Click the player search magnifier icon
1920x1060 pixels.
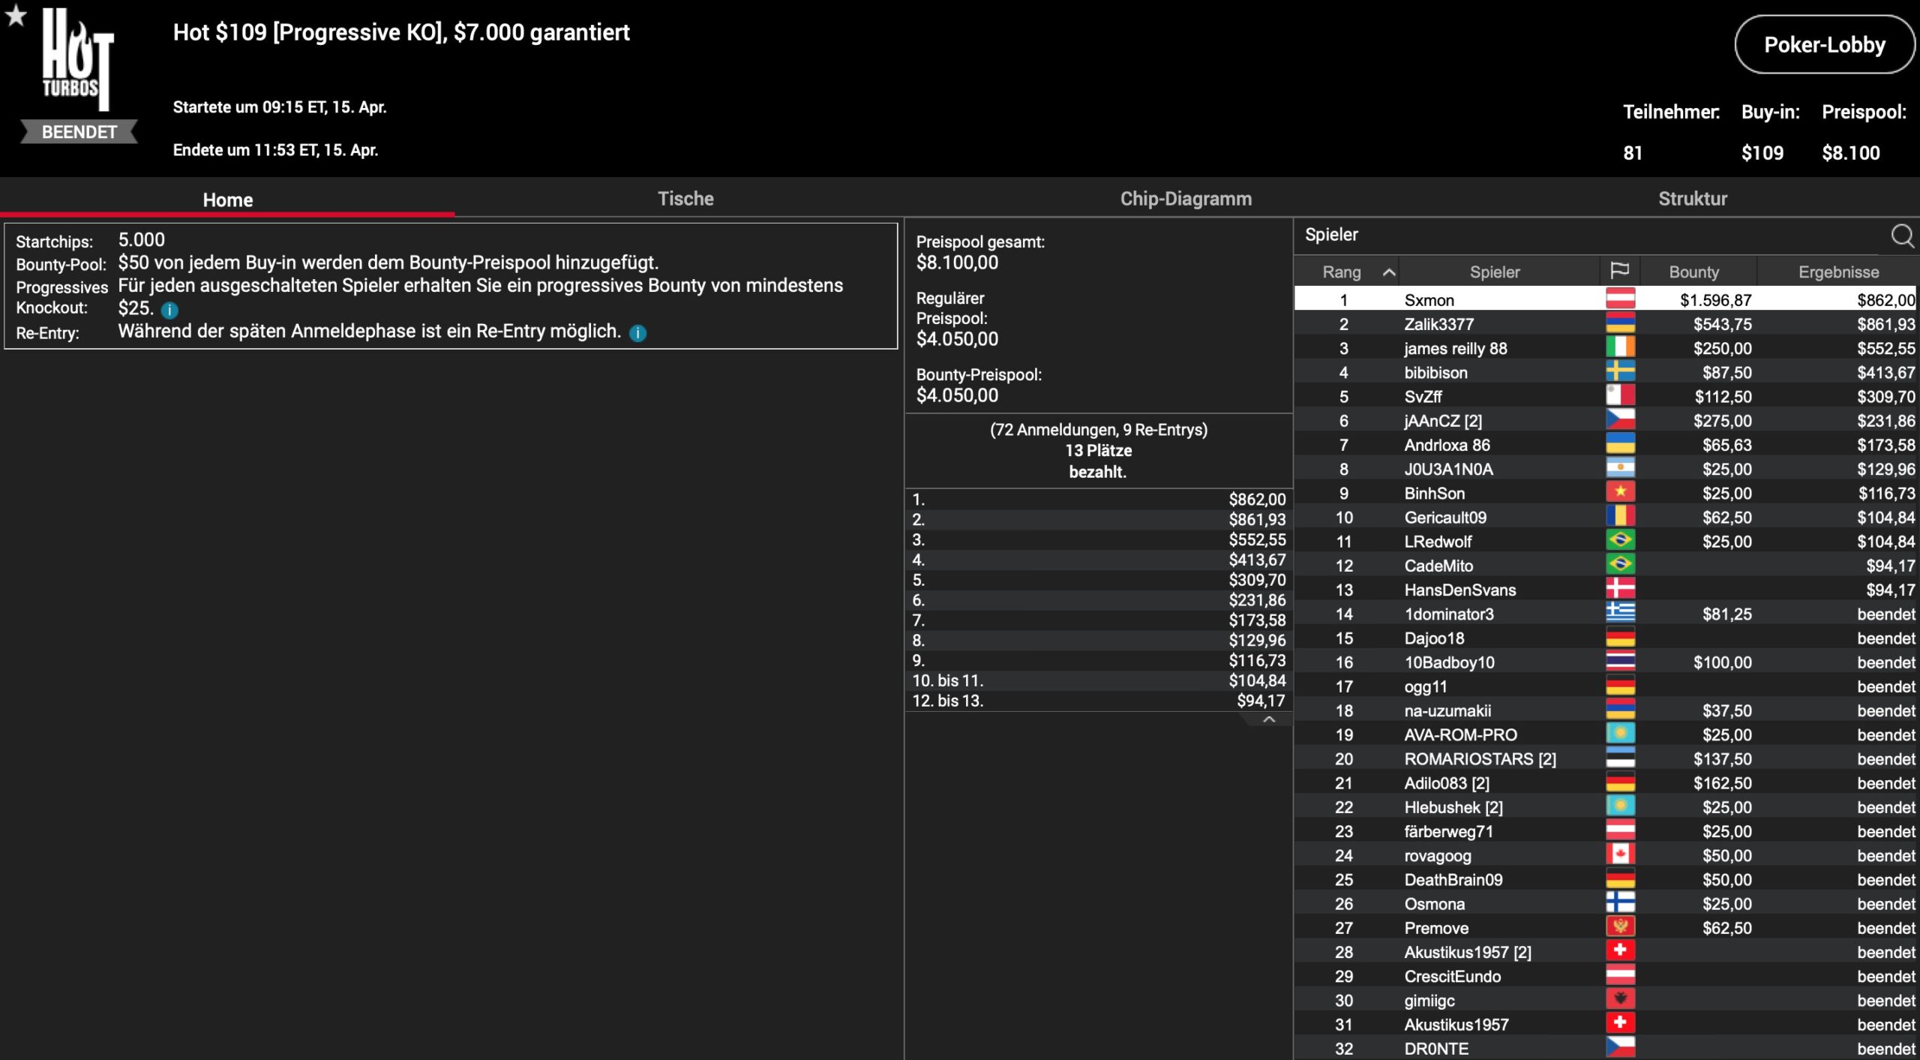click(1901, 236)
